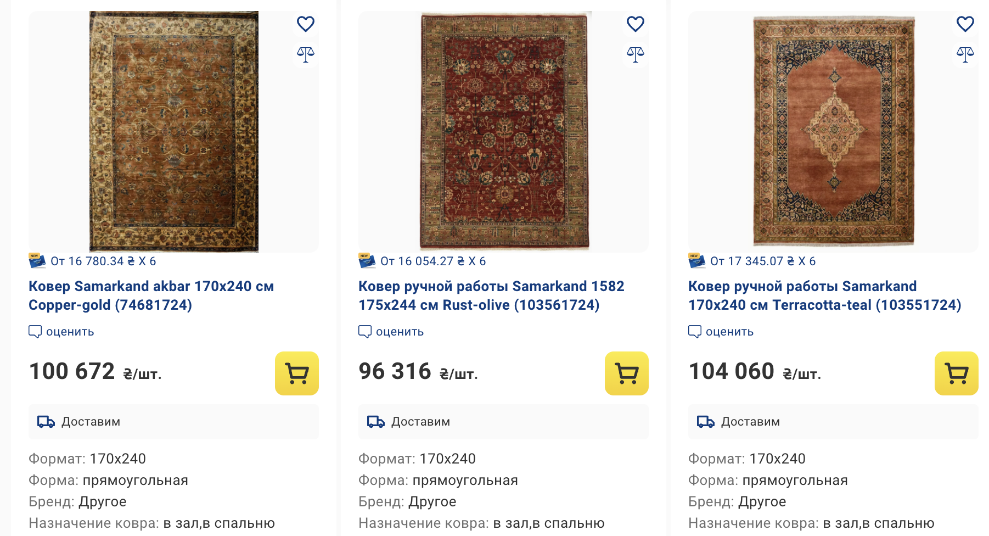Add 100 672 ₴ rug to cart
This screenshot has height=536, width=989.
pyautogui.click(x=296, y=373)
